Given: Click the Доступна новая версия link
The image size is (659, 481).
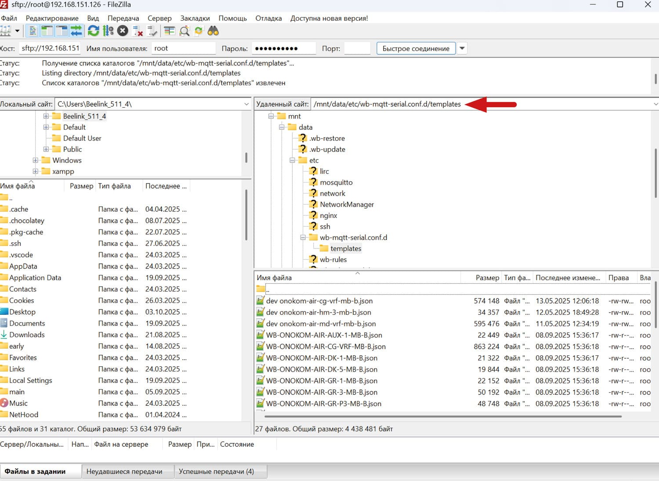Looking at the screenshot, I should 329,18.
